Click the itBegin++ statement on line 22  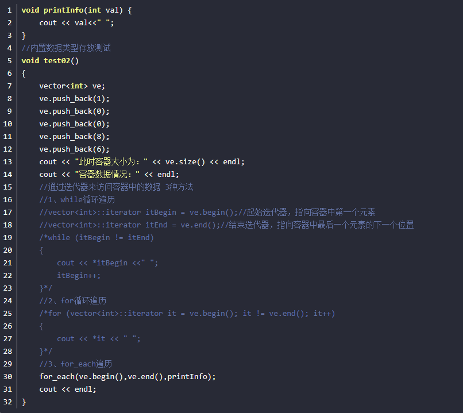click(79, 276)
